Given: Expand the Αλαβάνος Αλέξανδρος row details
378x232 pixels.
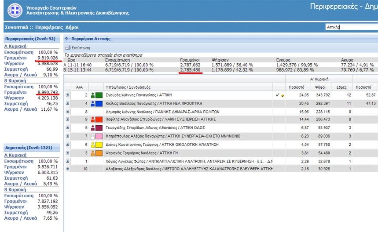Looking at the screenshot, I should pyautogui.click(x=68, y=169).
